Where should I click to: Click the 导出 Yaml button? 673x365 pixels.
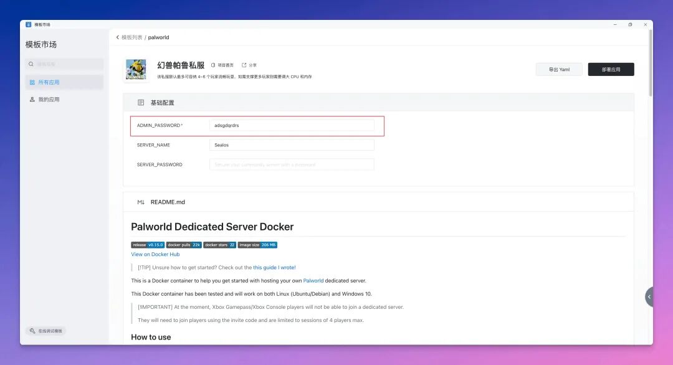(559, 70)
